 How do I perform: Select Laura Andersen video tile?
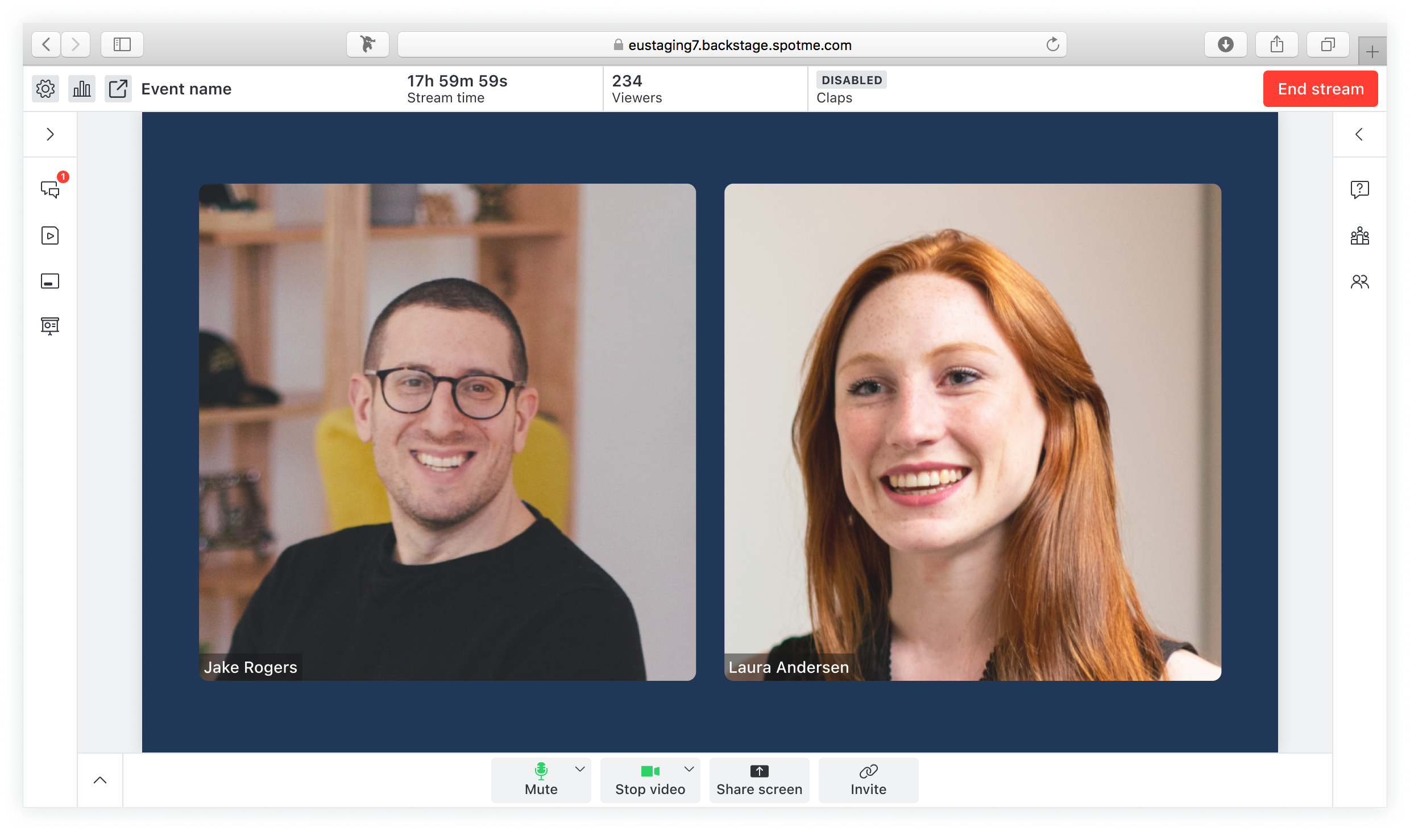point(973,432)
